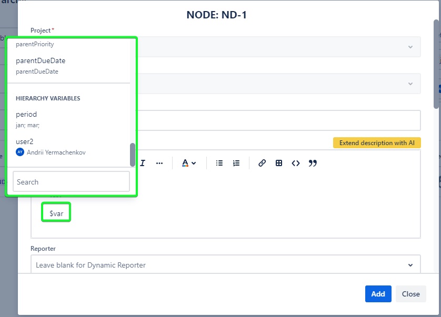Insert a table from the toolbar
This screenshot has width=441, height=317.
click(x=279, y=163)
